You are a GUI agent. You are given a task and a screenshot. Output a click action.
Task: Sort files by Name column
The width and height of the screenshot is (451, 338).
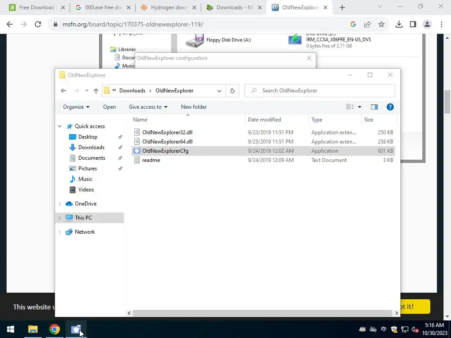(188, 120)
